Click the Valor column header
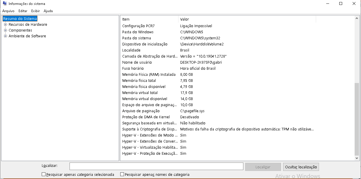Image resolution: width=361 pixels, height=179 pixels. click(x=247, y=19)
